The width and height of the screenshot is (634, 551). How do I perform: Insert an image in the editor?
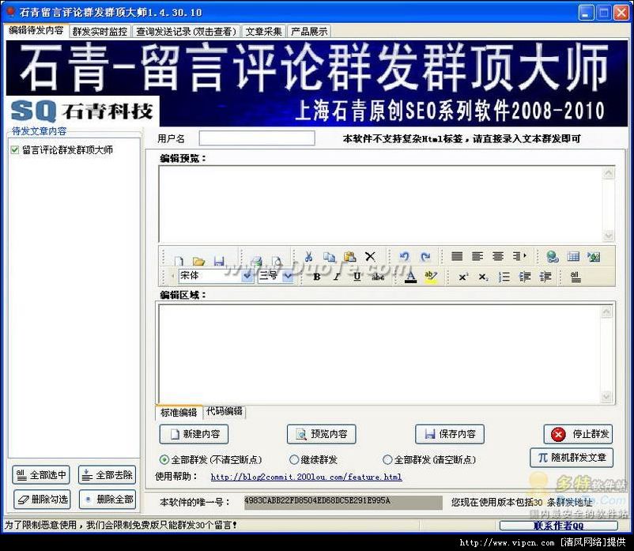click(594, 256)
